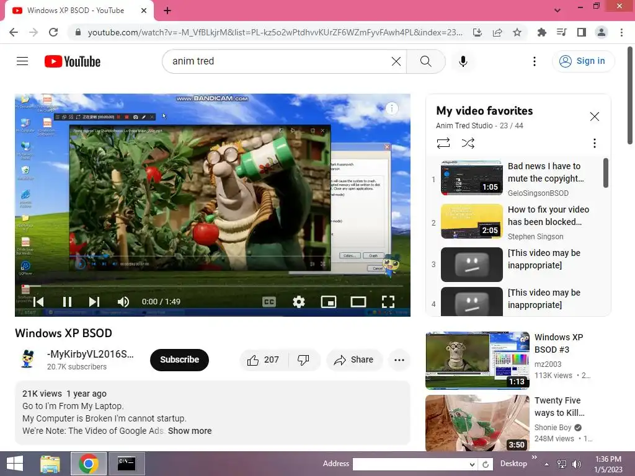Open the -MyKirbyVL2016S channel name
The width and height of the screenshot is (635, 476).
[91, 354]
